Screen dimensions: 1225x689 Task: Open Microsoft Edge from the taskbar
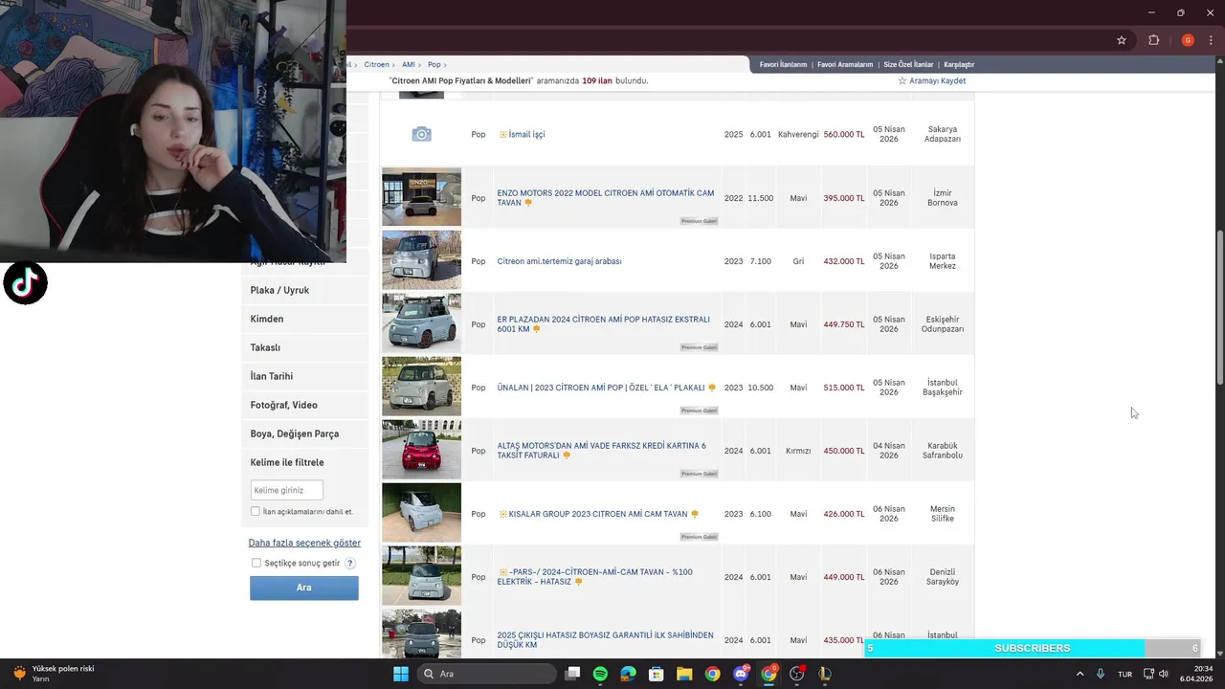(x=628, y=674)
